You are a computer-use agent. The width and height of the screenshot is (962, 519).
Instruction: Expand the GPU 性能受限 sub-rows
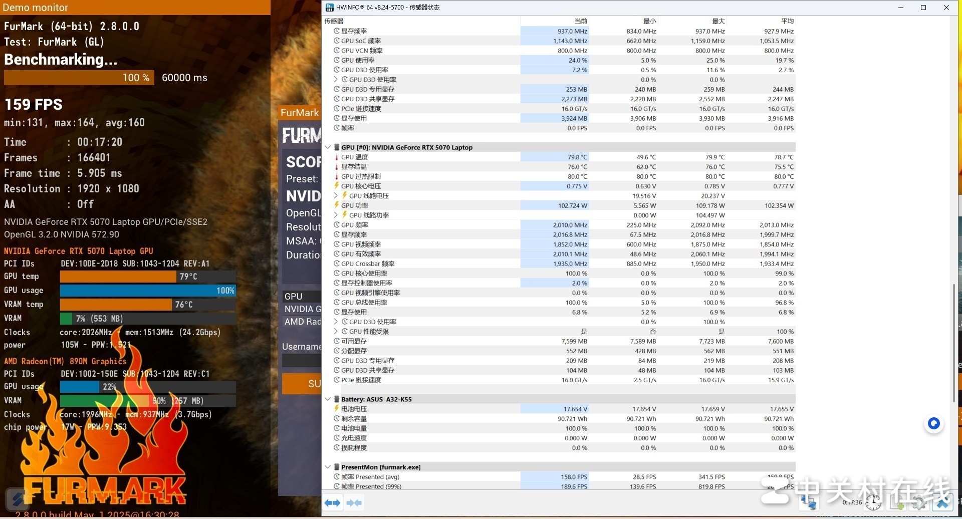tap(336, 332)
